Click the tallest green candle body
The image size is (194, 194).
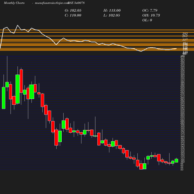click(x=17, y=89)
